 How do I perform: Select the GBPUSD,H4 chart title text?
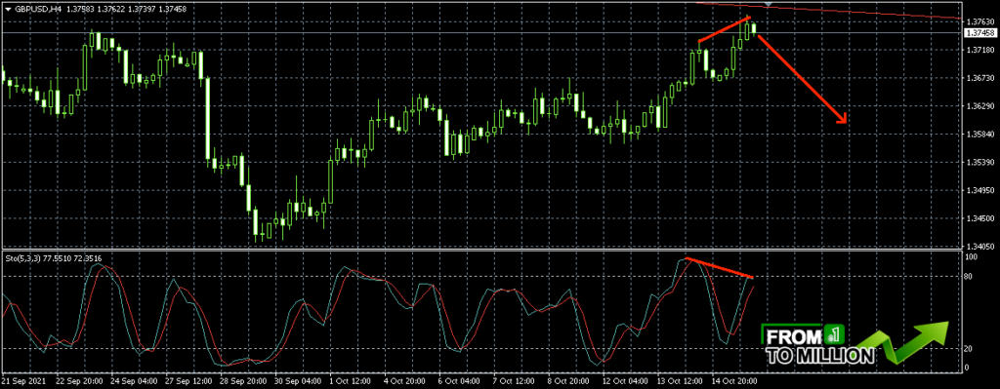[37, 9]
